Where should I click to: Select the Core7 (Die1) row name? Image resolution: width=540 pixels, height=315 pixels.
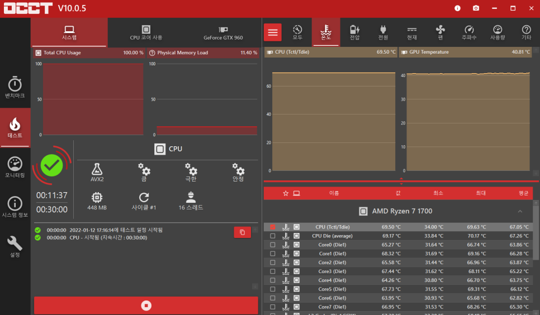[333, 307]
